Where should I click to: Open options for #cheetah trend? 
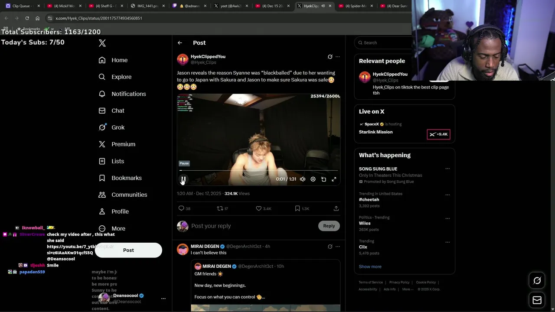point(447,195)
